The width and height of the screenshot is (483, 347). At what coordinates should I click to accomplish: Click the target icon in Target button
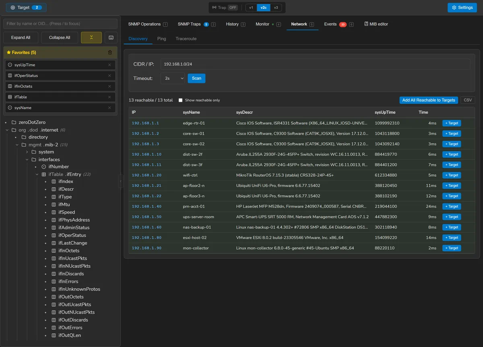click(13, 8)
